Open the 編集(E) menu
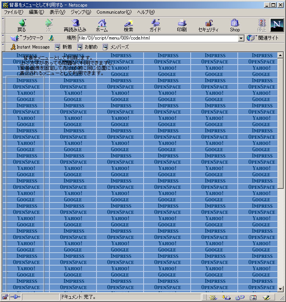This screenshot has height=302, width=286. (x=36, y=12)
